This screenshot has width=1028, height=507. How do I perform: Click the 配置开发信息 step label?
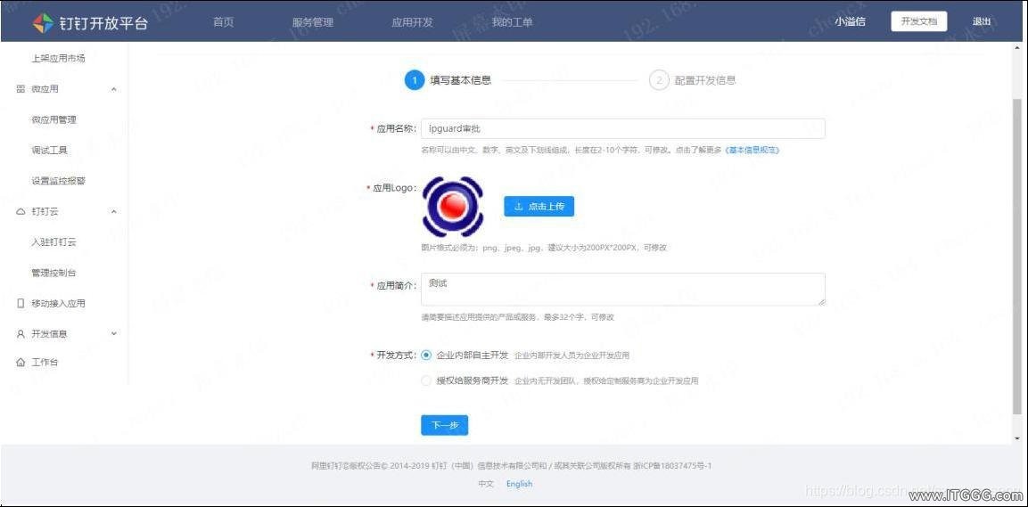(x=705, y=80)
